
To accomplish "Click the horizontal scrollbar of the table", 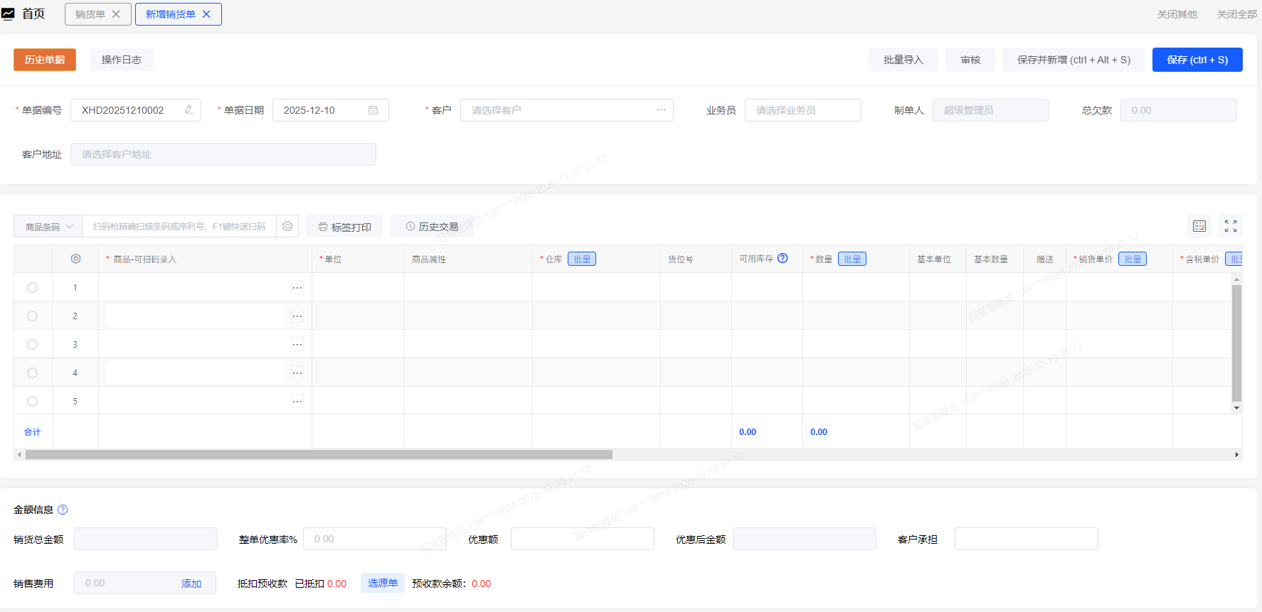I will pos(319,454).
